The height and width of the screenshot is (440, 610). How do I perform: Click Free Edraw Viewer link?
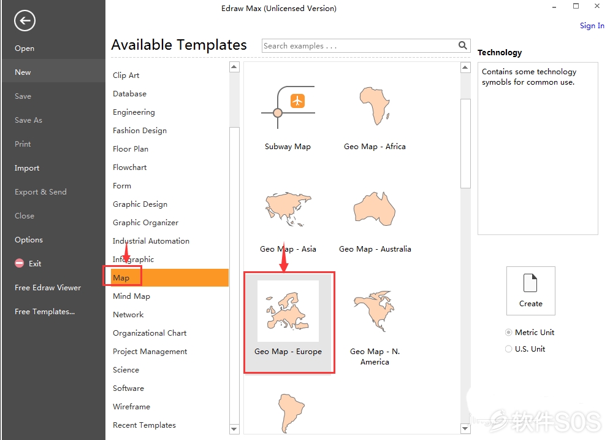[48, 287]
